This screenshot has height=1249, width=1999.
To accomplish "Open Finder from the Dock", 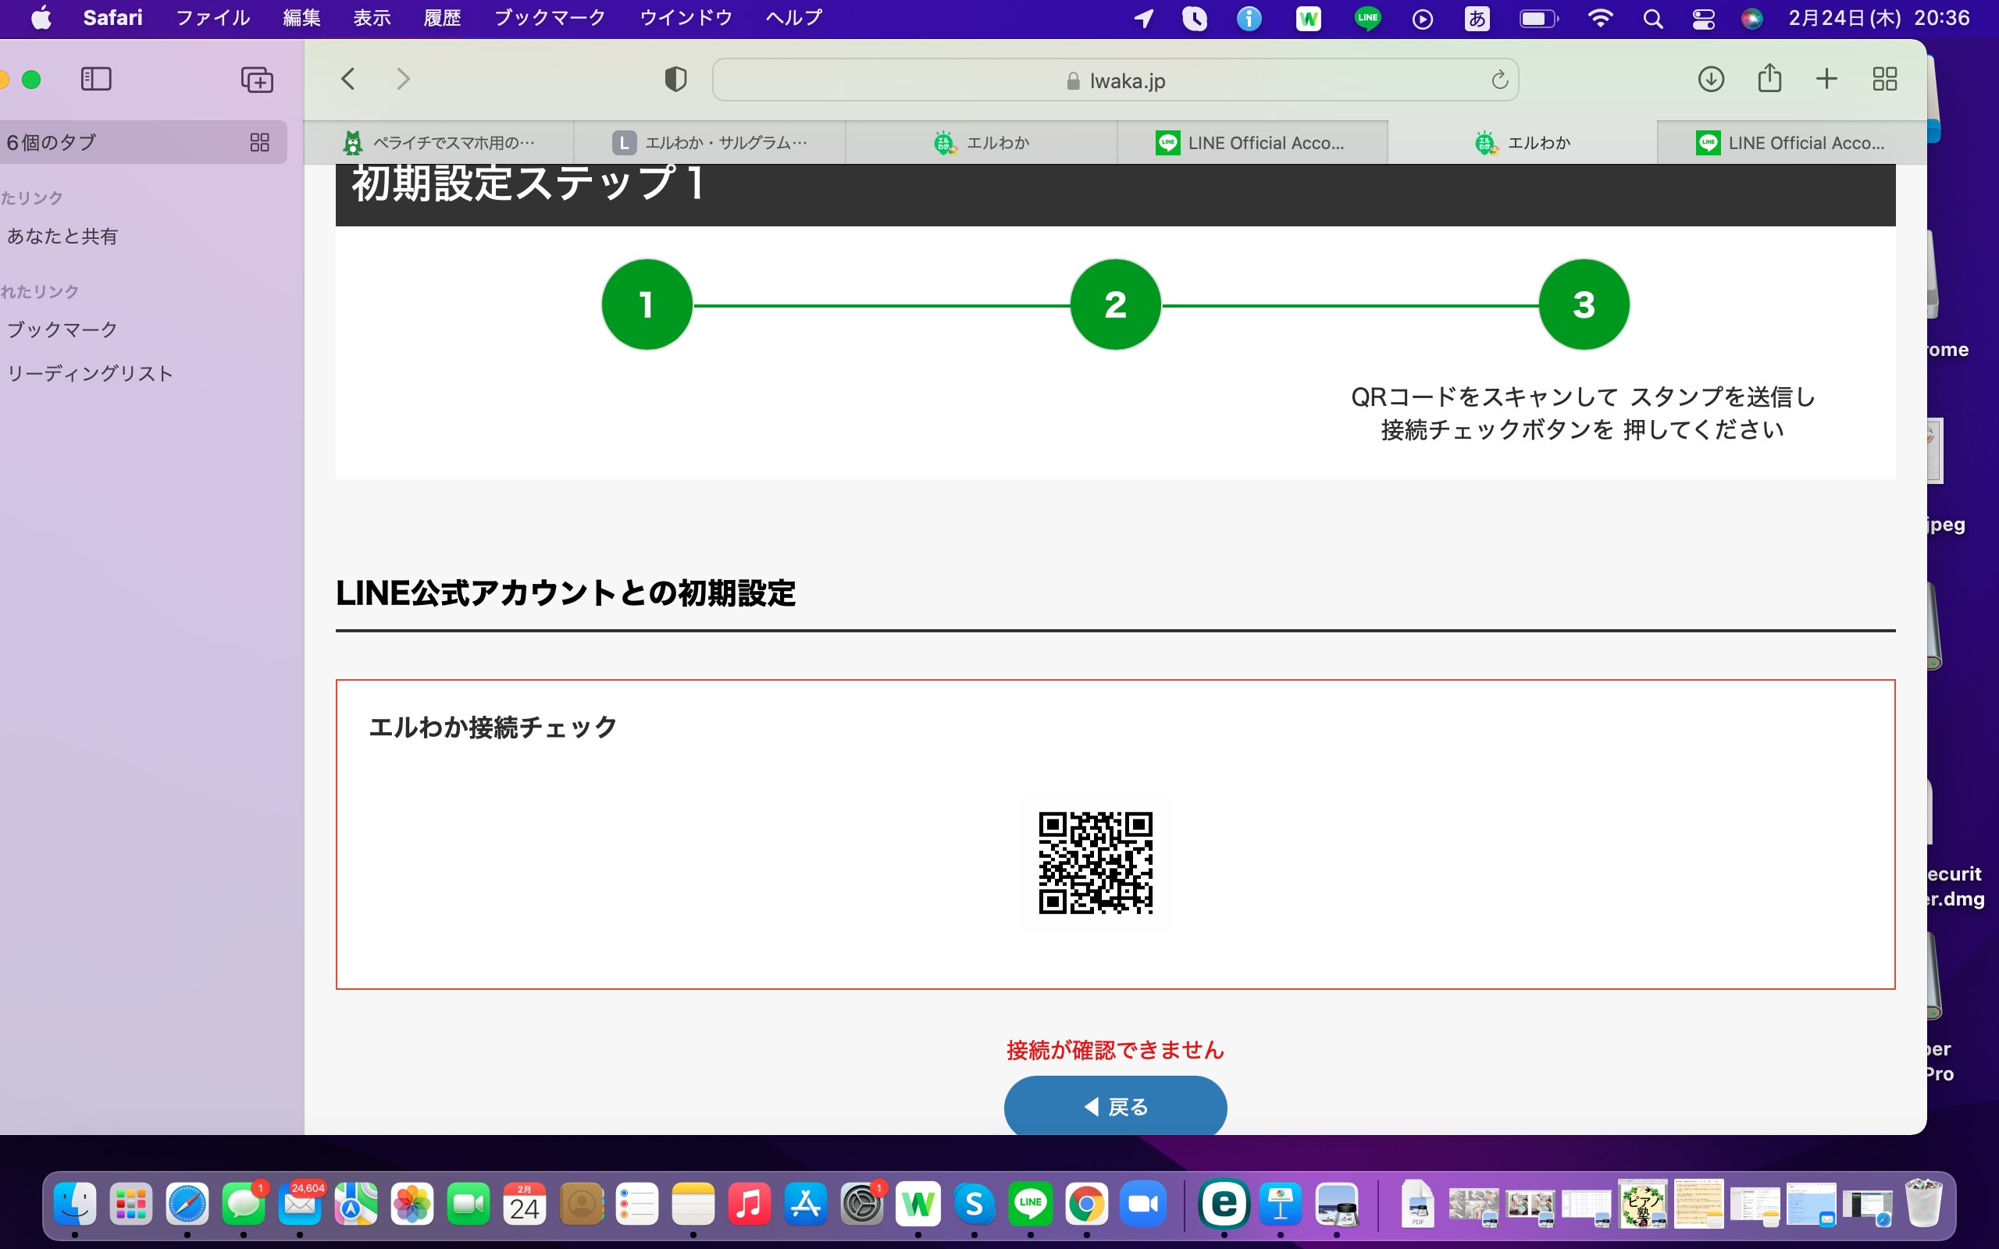I will pos(74,1205).
